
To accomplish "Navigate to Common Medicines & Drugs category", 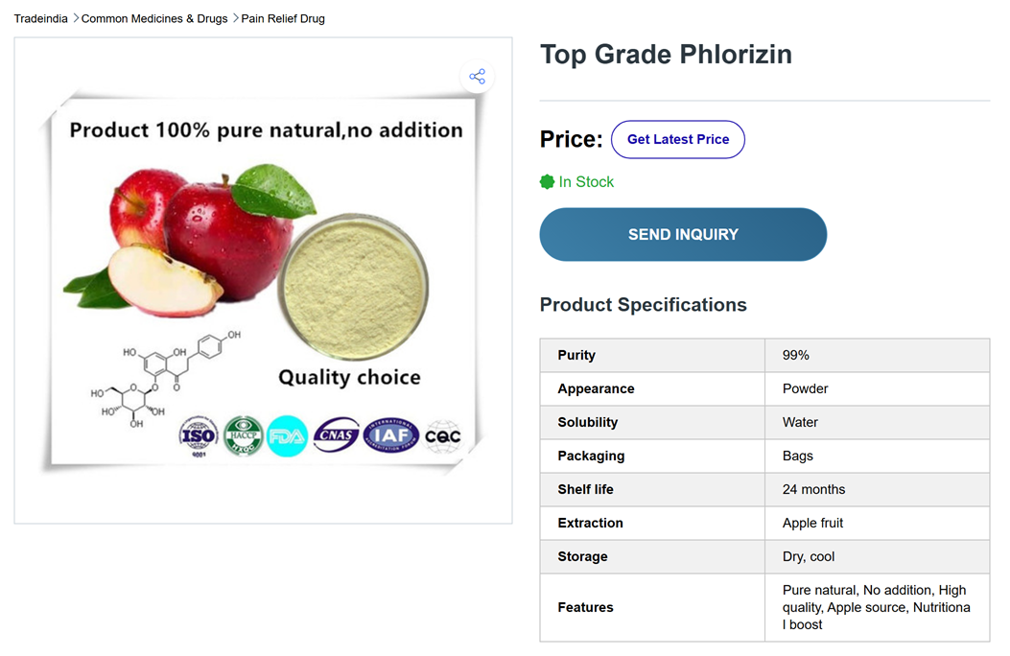I will (154, 18).
